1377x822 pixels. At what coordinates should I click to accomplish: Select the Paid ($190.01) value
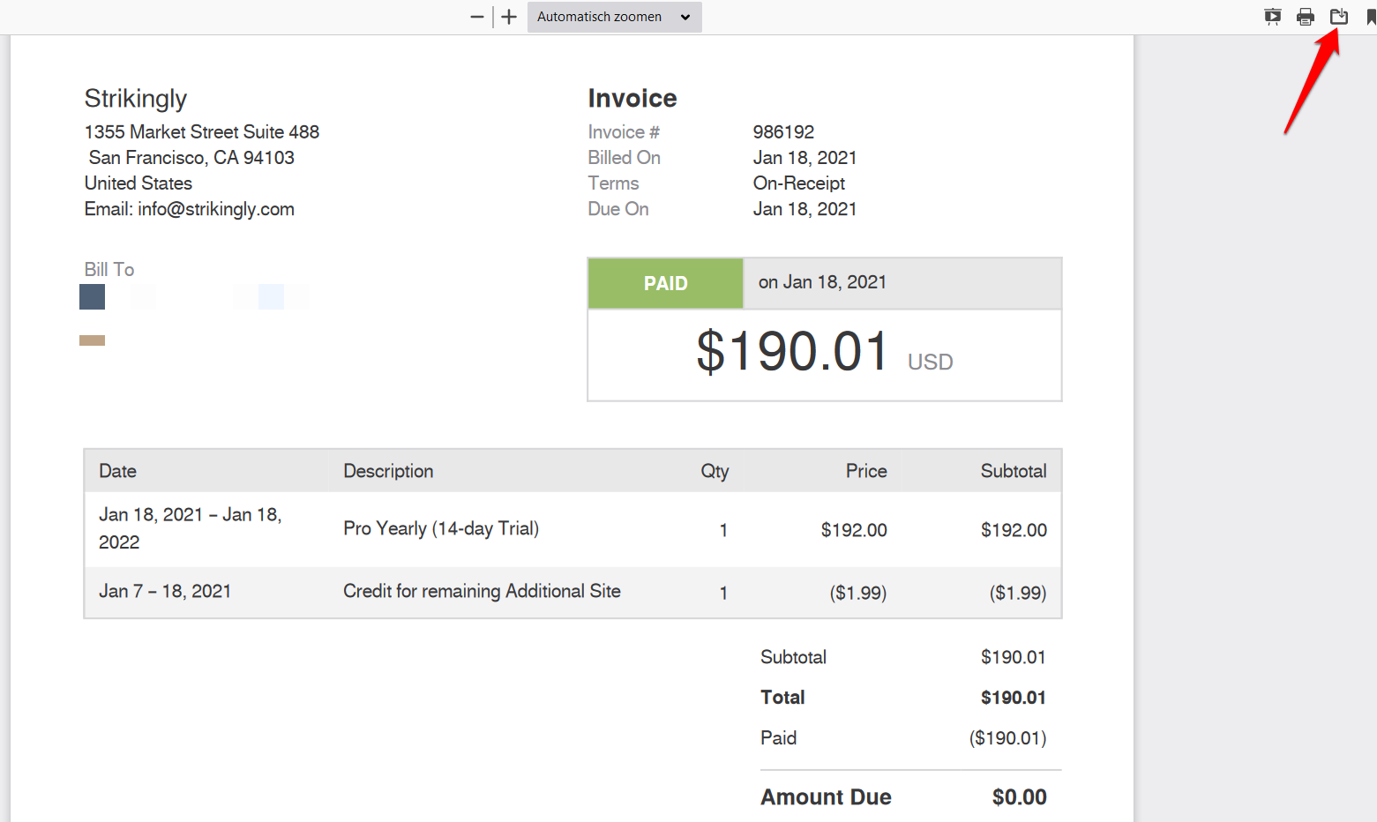[1007, 738]
